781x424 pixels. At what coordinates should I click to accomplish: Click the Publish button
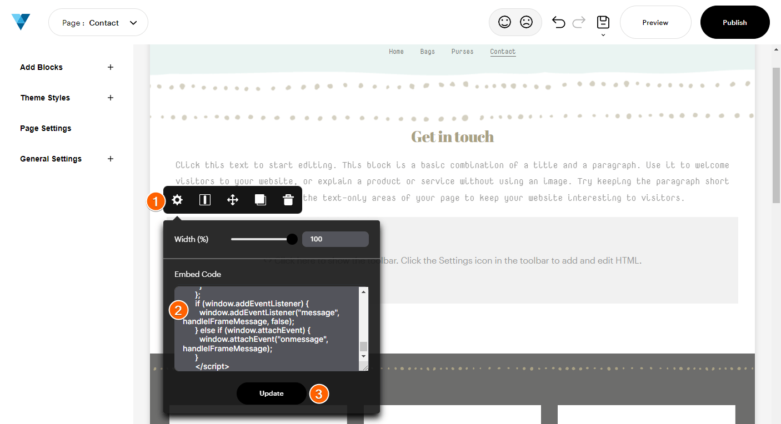tap(734, 22)
